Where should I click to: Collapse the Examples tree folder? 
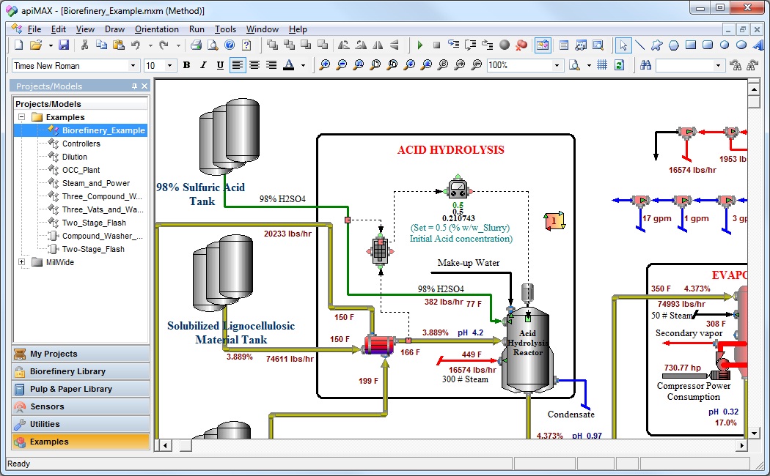[x=21, y=117]
